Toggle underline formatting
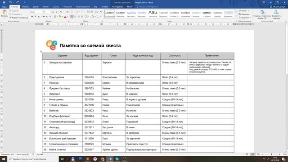The height and width of the screenshot is (162, 288). 39,17
